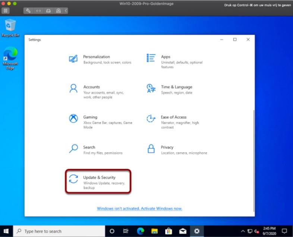Click 'Background, lock screen, colors' description
Viewport: 293px width, 237px height.
(107, 62)
